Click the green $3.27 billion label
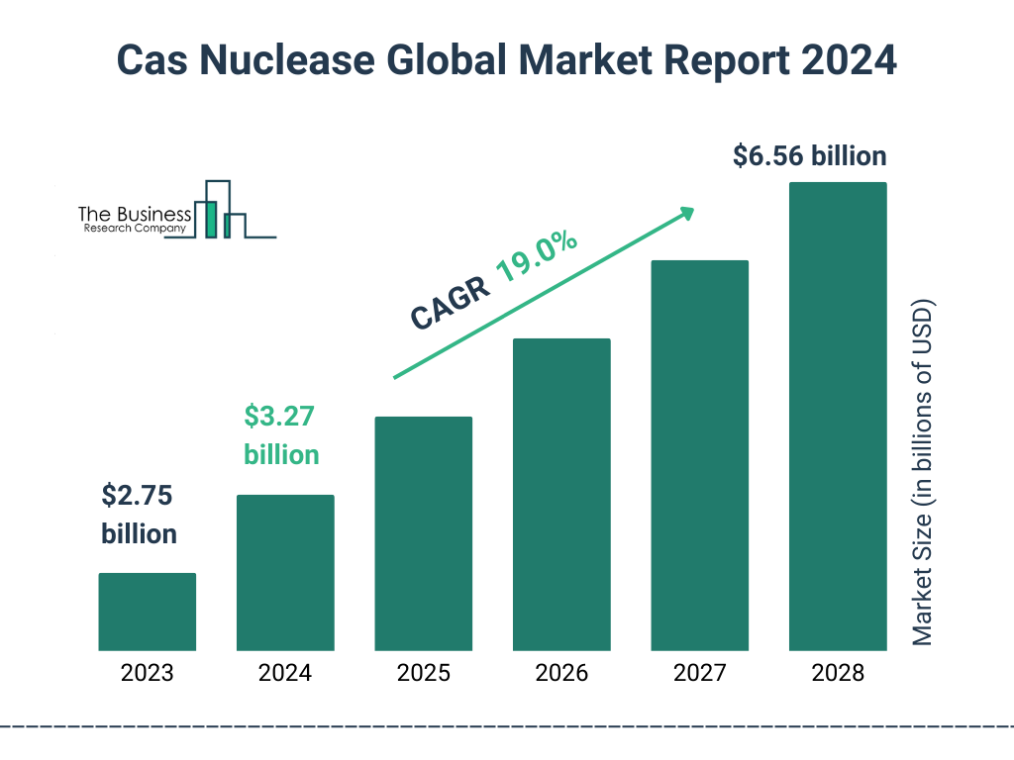This screenshot has width=1014, height=760. tap(281, 435)
